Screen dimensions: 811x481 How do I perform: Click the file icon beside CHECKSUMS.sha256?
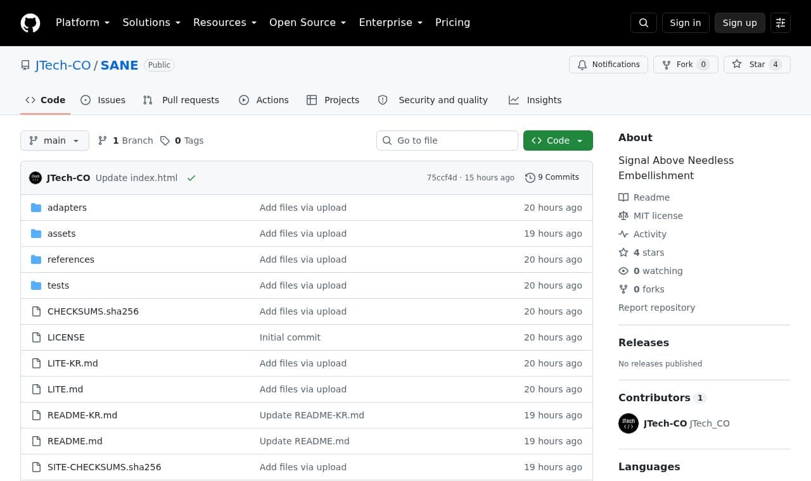[x=36, y=311]
